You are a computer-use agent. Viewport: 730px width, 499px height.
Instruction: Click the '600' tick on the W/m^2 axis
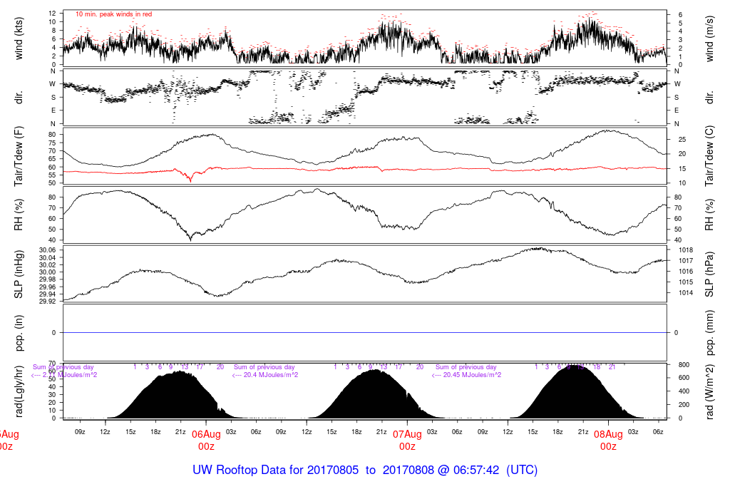tap(684, 378)
